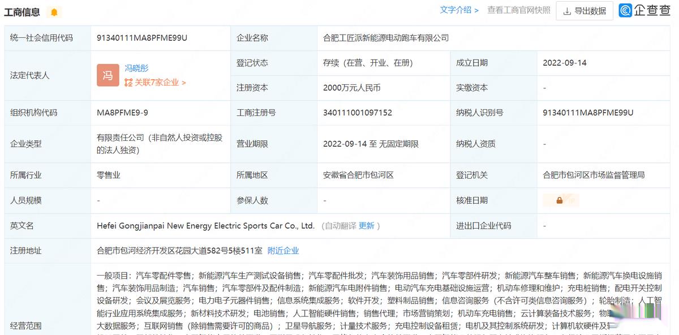Viewport: 679px width, 335px height.
Task: Click the 实缴资本 label
Action: click(472, 88)
